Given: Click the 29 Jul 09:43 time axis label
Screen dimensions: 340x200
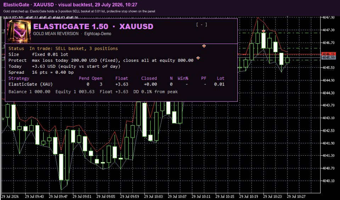Looking at the screenshot, I should tap(34, 196).
